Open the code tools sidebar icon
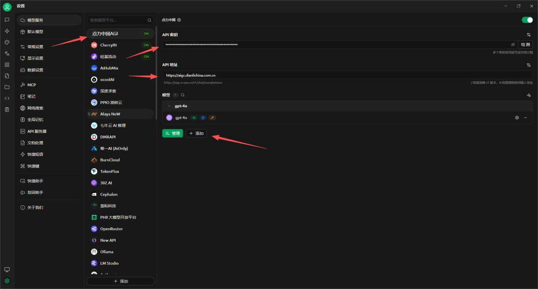Viewport: 538px width, 289px height. coord(7,98)
